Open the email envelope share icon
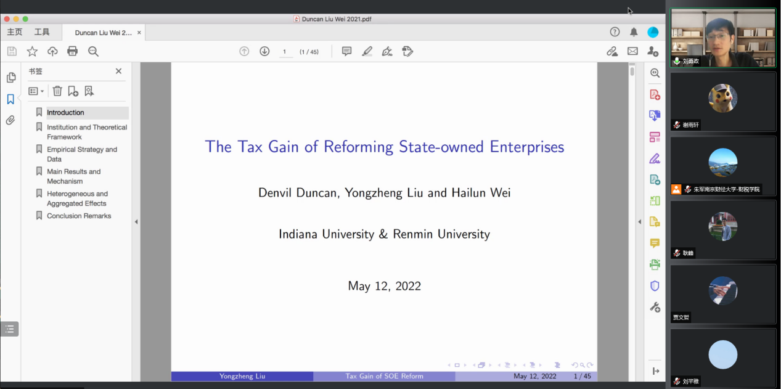The image size is (781, 389). coord(632,51)
